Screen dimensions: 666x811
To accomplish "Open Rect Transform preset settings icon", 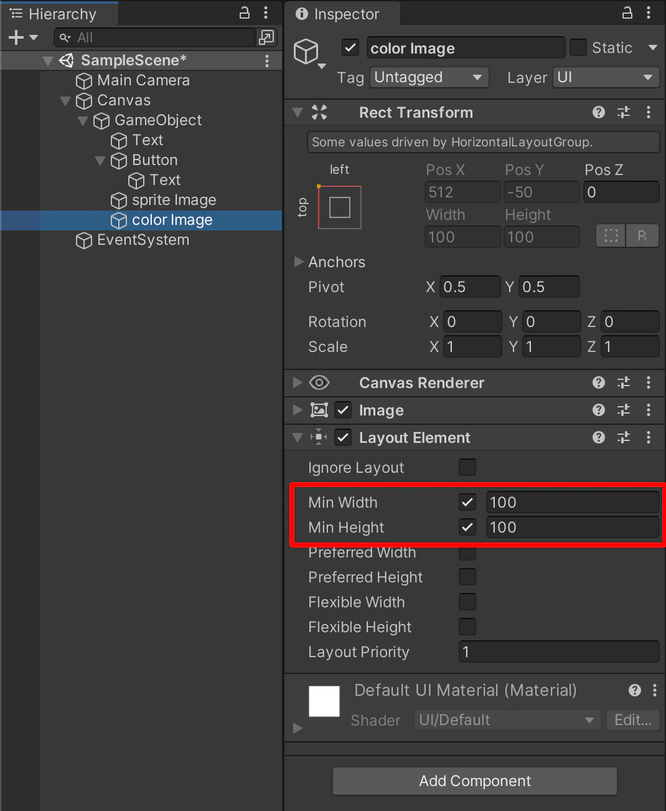I will (623, 112).
